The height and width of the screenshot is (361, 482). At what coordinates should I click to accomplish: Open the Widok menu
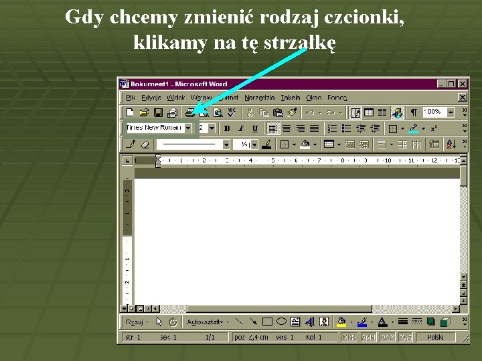[x=176, y=98]
